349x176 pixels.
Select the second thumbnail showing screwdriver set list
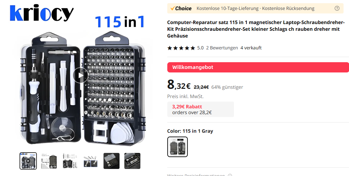tap(49, 161)
